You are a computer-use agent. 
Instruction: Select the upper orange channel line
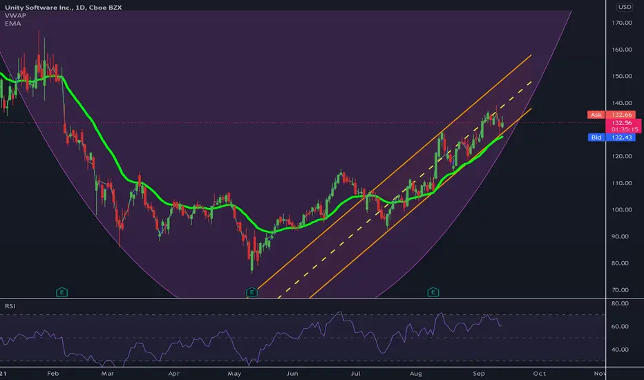pyautogui.click(x=395, y=173)
